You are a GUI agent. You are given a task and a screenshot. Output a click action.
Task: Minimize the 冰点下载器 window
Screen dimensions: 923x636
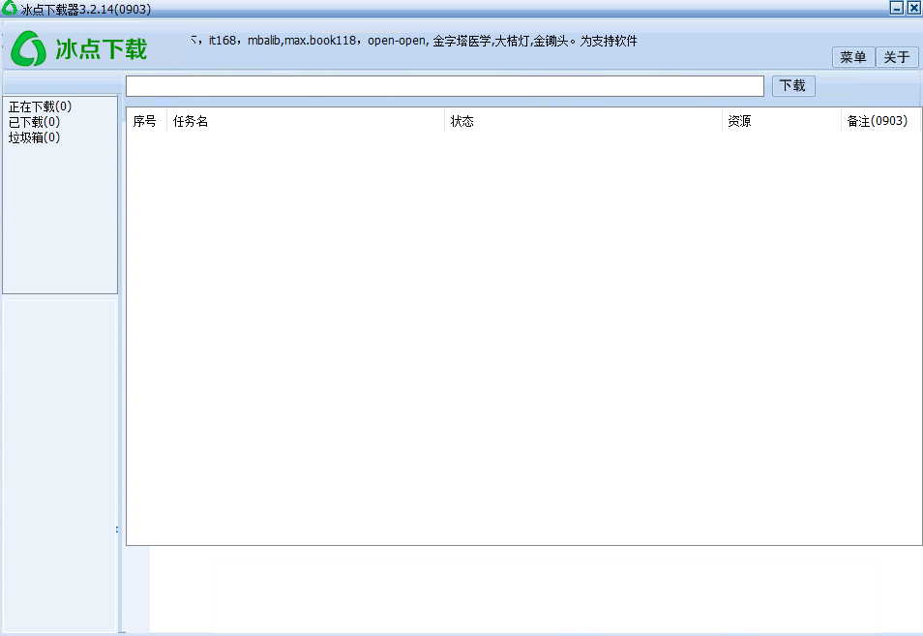(x=897, y=8)
